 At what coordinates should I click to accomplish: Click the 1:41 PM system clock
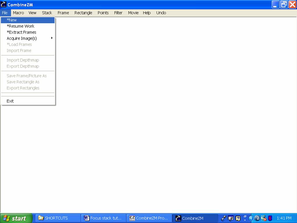click(x=284, y=218)
